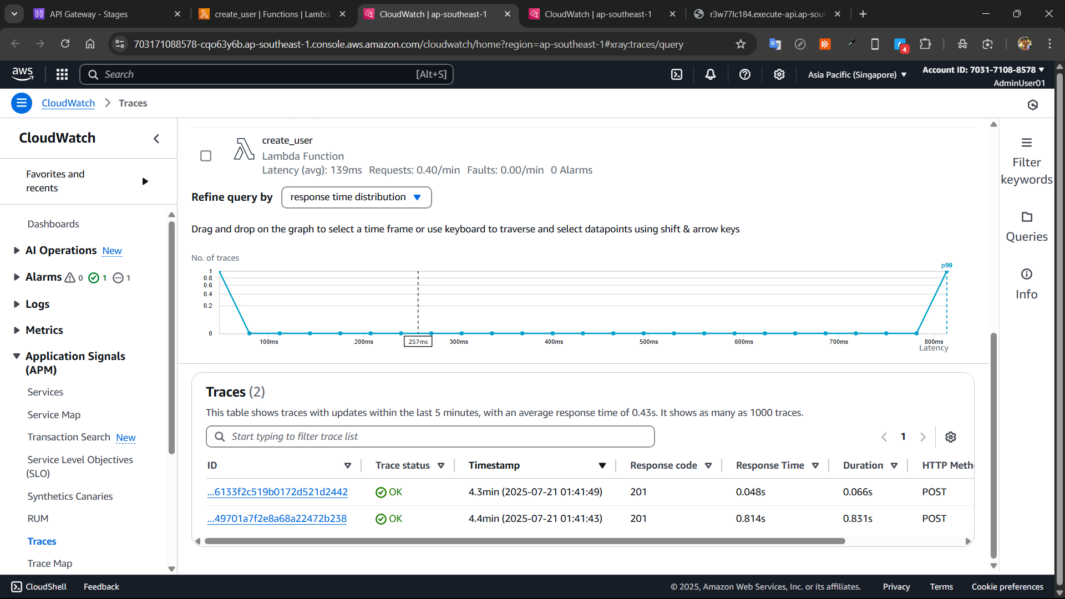Screen dimensions: 1065x599
Task: Open Service Map in the sidebar
Action: click(54, 415)
